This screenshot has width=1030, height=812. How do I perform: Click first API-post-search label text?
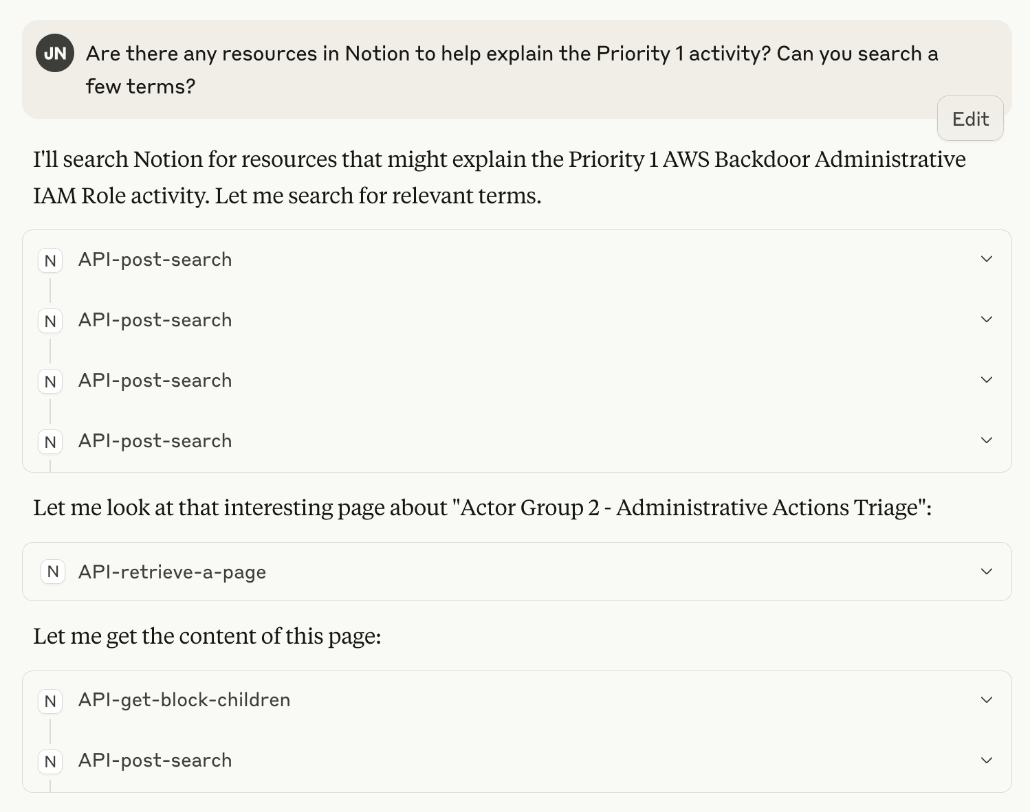point(155,260)
